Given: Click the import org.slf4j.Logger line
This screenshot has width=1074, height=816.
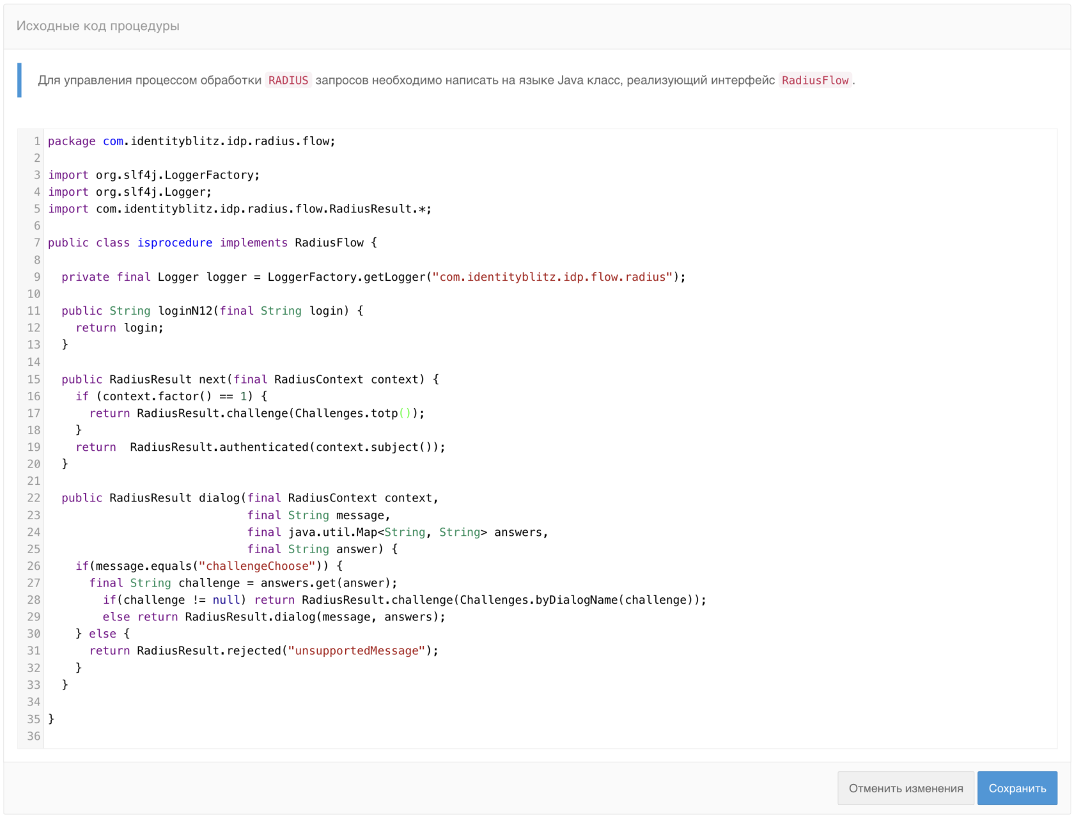Looking at the screenshot, I should (x=130, y=192).
